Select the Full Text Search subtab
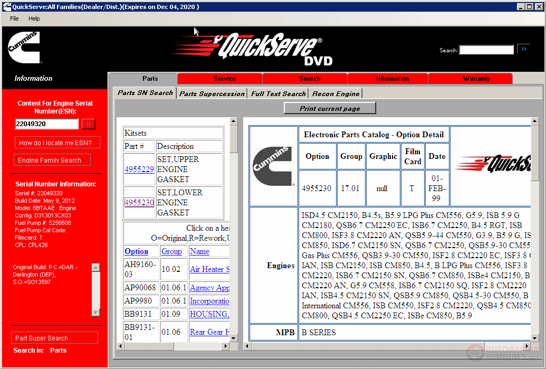 278,94
